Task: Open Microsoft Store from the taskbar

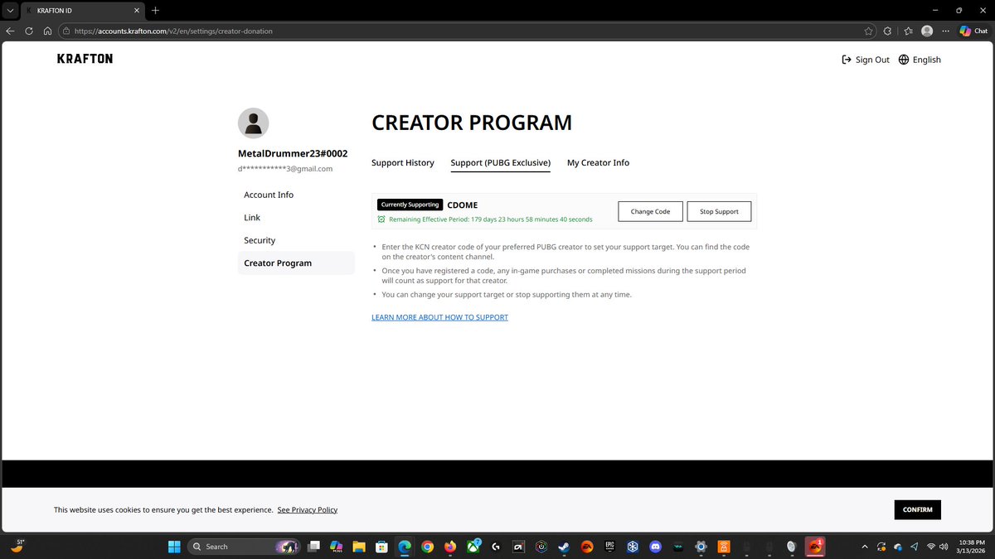Action: point(381,547)
